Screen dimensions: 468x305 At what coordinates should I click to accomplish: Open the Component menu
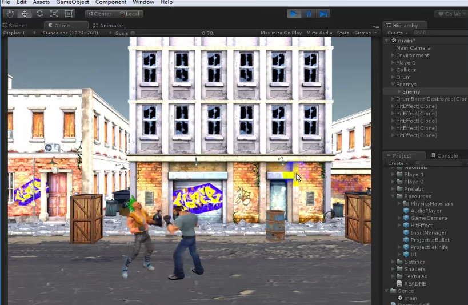[111, 2]
